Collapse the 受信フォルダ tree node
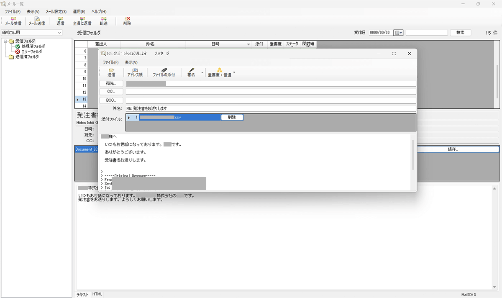The width and height of the screenshot is (502, 298). (x=5, y=41)
